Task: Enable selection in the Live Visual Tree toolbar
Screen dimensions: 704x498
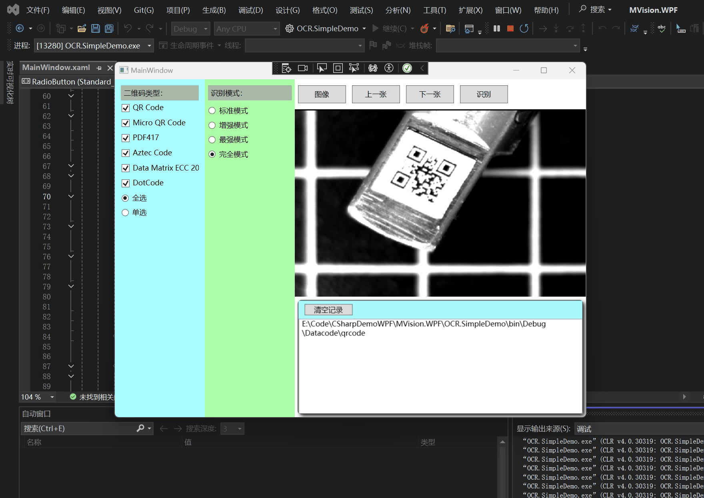Action: (322, 68)
